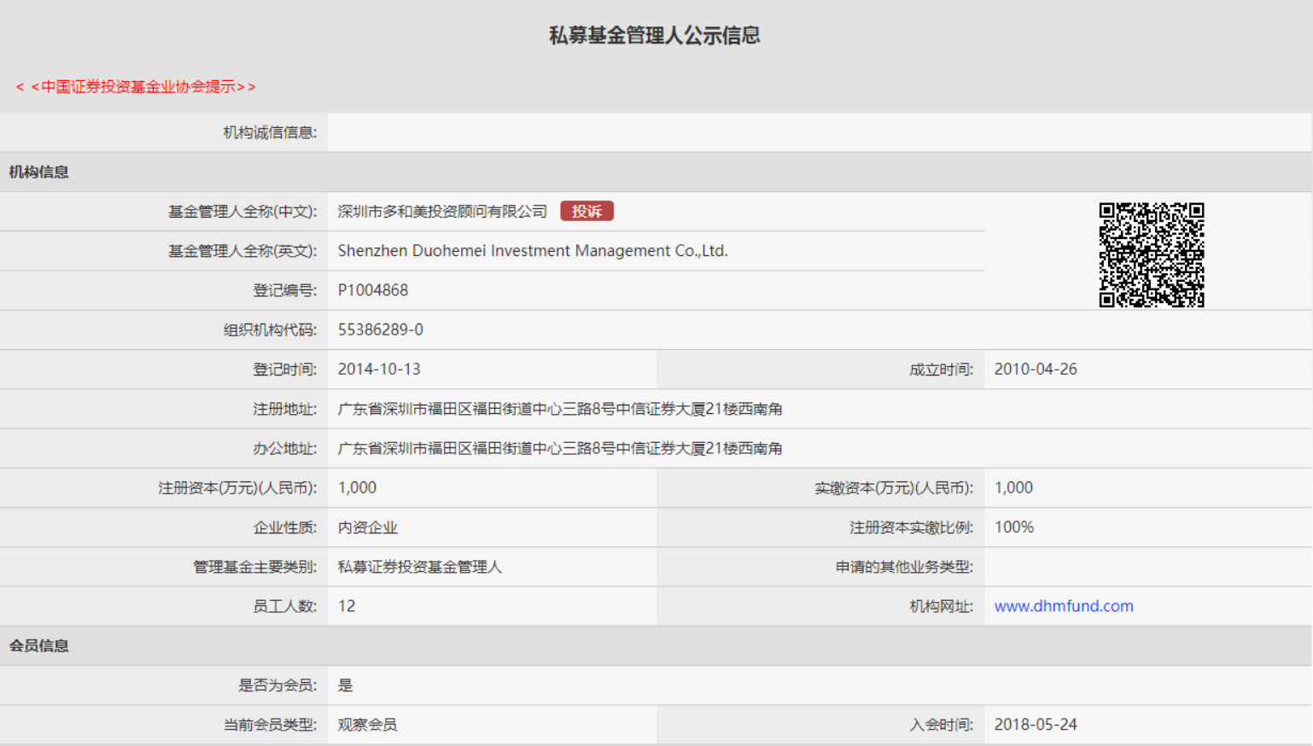Click the address value in the 注册地址 row

point(559,409)
